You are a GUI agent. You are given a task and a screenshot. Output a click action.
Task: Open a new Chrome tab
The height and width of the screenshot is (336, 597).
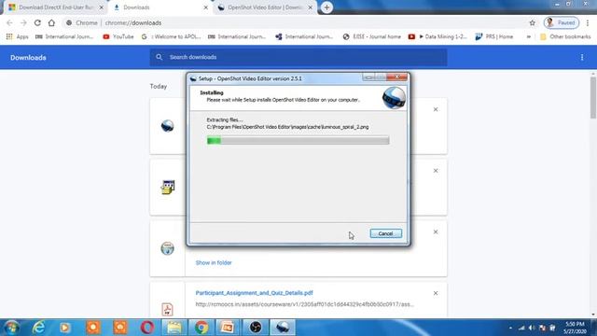pos(326,7)
